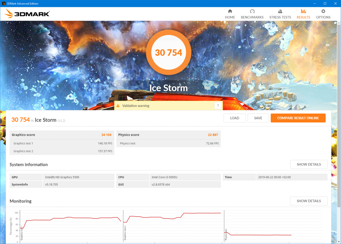Click the validation warning triangle icon
341x244 pixels.
[118, 106]
